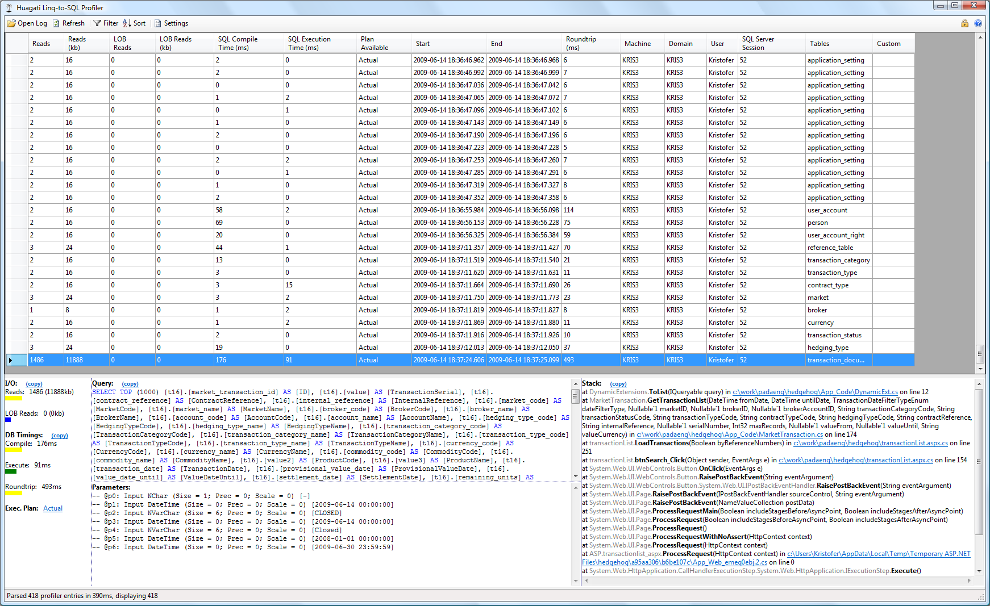Copy the query text using its copy link
Image resolution: width=990 pixels, height=606 pixels.
point(130,384)
